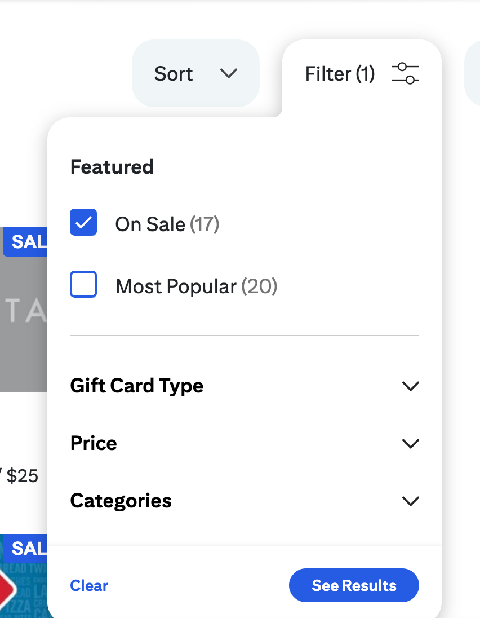The width and height of the screenshot is (480, 618).
Task: Open the Sort options menu
Action: [x=186, y=73]
